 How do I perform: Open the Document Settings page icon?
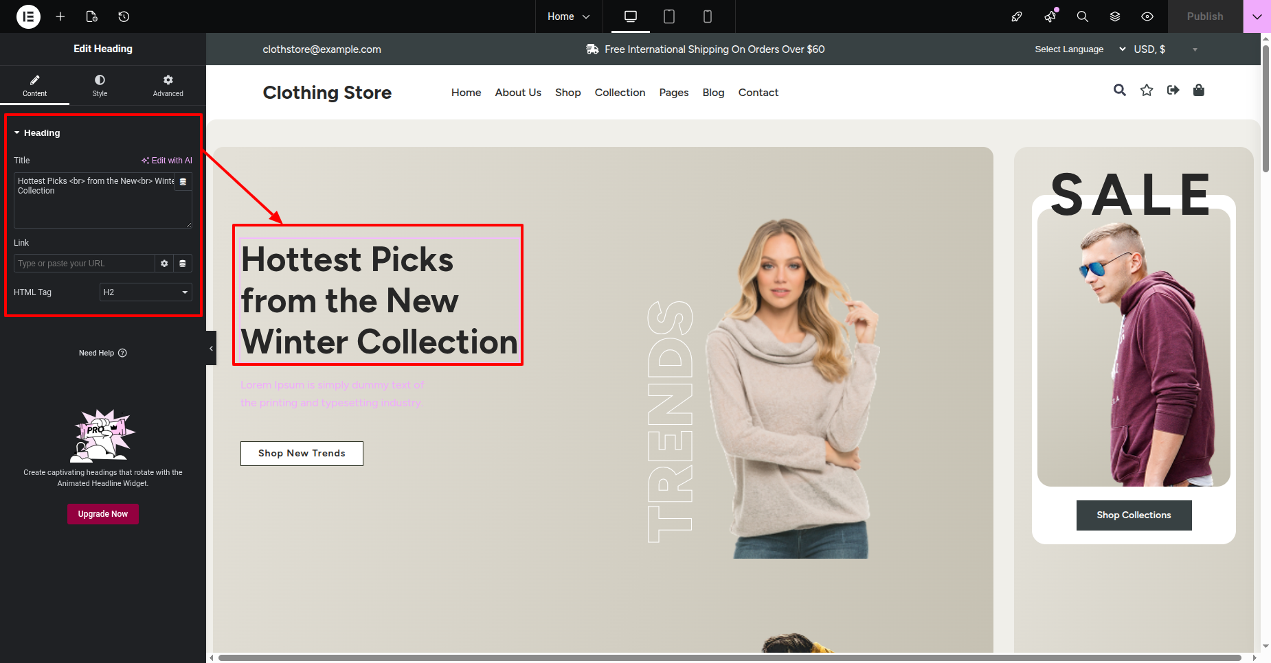point(92,16)
